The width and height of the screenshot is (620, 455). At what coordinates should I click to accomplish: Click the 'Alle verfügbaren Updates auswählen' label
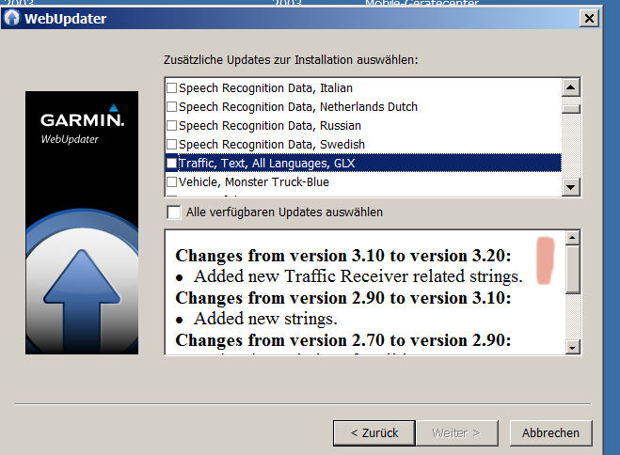[284, 212]
